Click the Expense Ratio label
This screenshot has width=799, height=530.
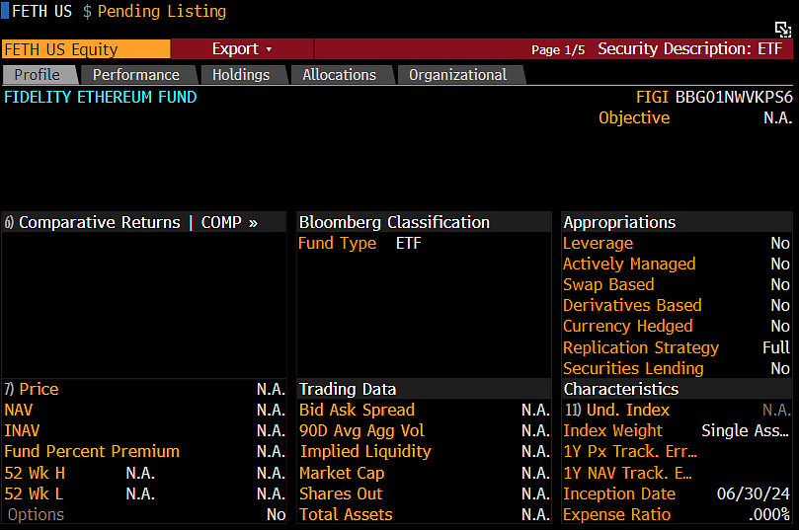[617, 515]
